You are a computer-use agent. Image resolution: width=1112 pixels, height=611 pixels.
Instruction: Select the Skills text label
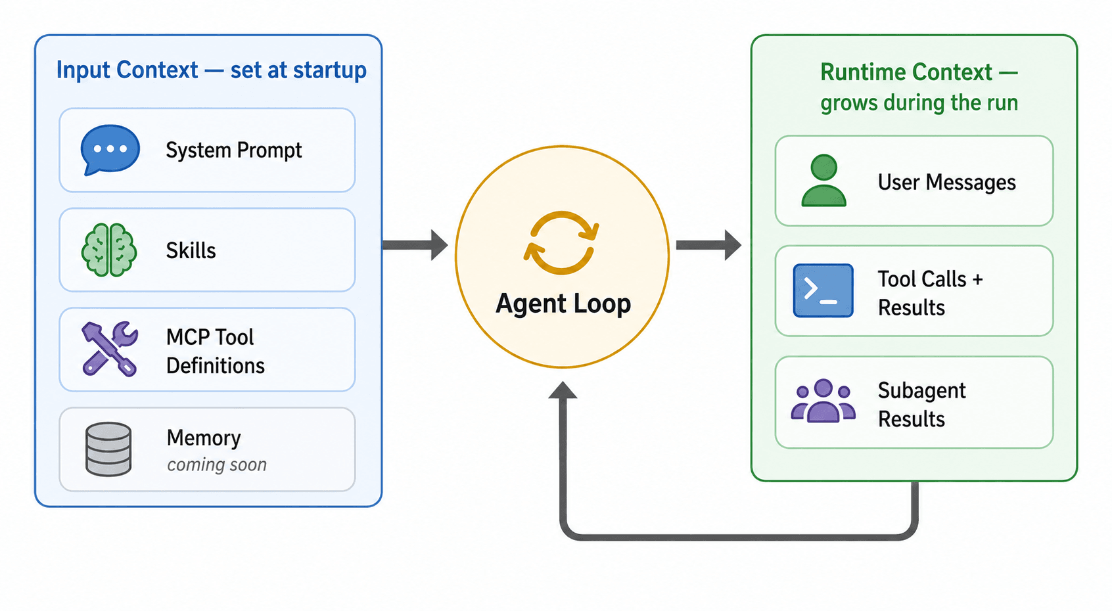pyautogui.click(x=191, y=250)
